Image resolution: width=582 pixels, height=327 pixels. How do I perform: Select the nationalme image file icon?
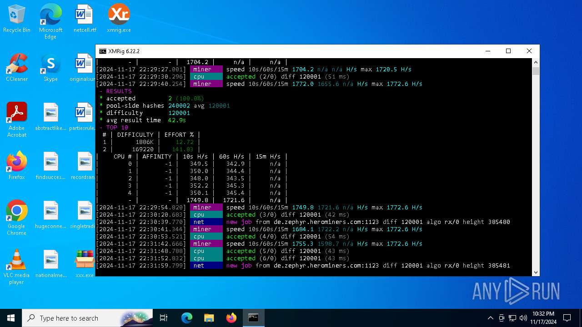(x=50, y=264)
